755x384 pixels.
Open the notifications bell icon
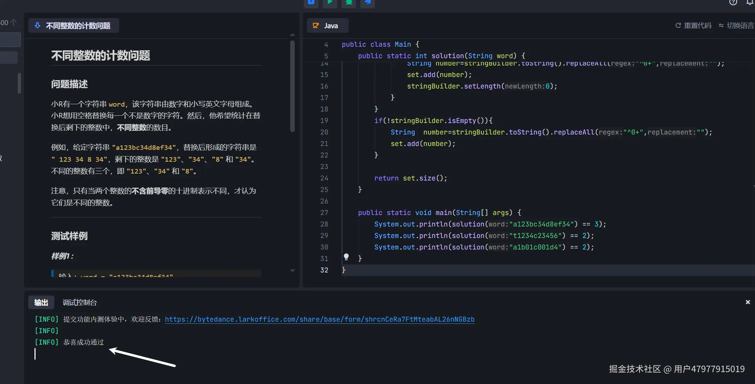tap(750, 2)
